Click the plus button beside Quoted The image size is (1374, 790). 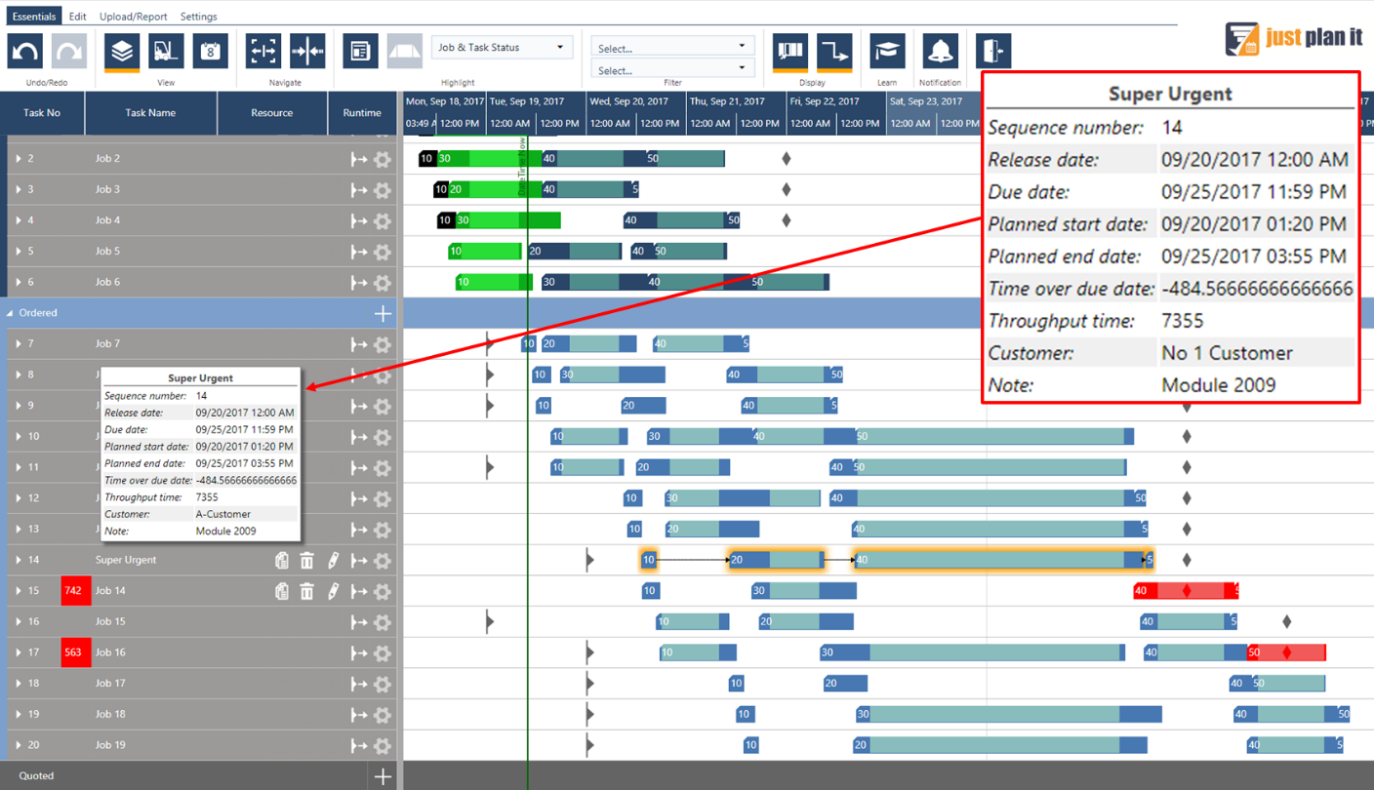383,775
